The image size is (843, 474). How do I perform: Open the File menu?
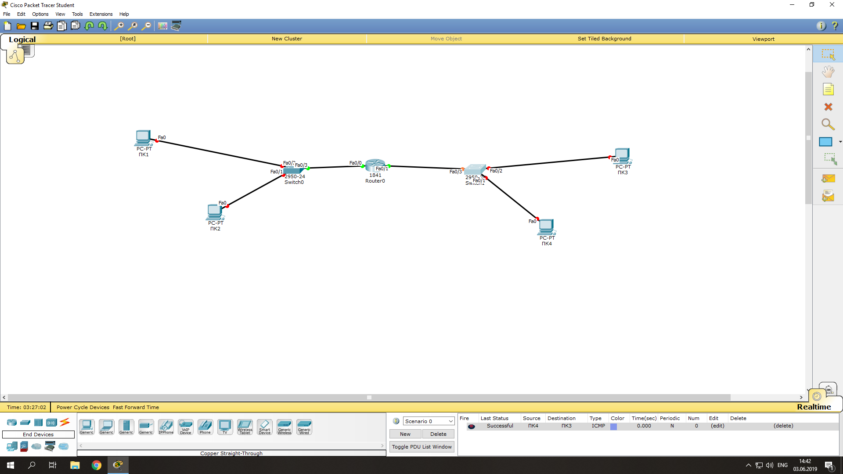tap(7, 14)
